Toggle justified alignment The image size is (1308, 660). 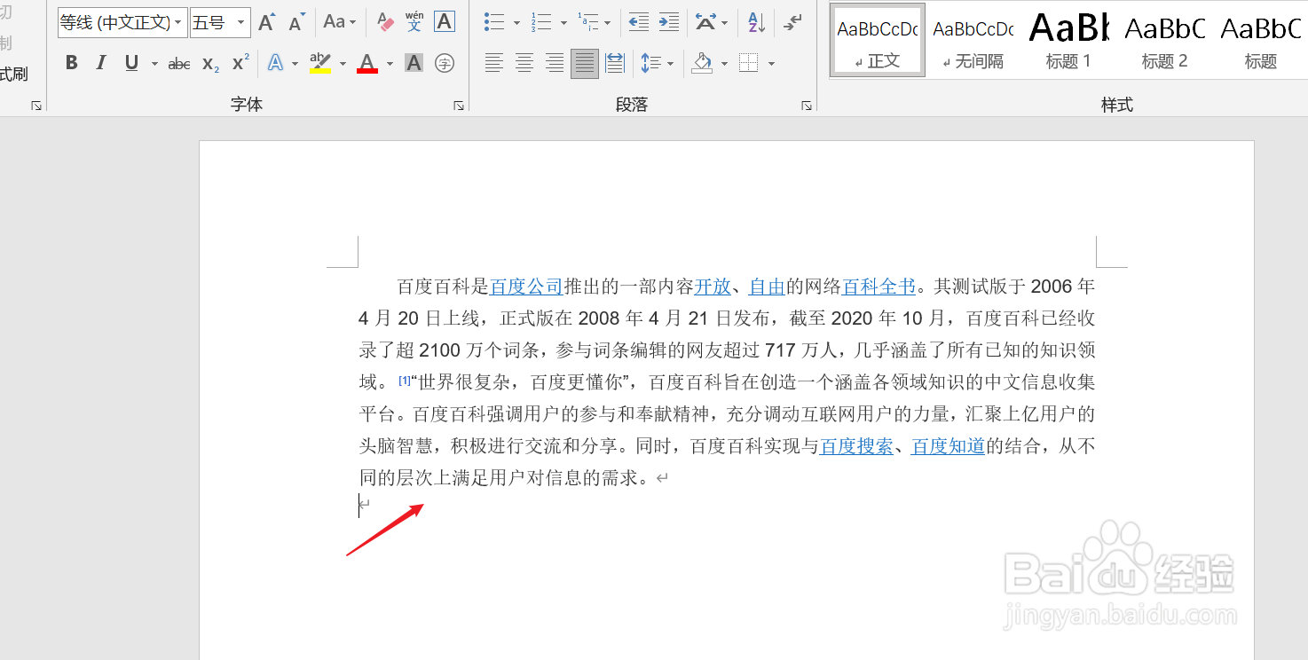pos(585,63)
